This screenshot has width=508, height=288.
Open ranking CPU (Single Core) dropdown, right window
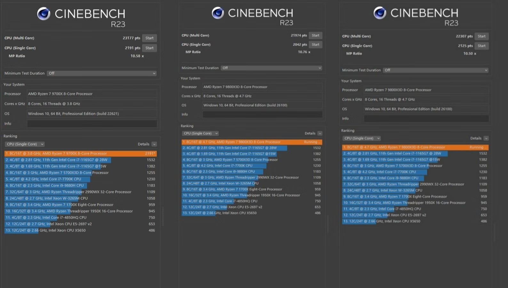click(x=361, y=138)
